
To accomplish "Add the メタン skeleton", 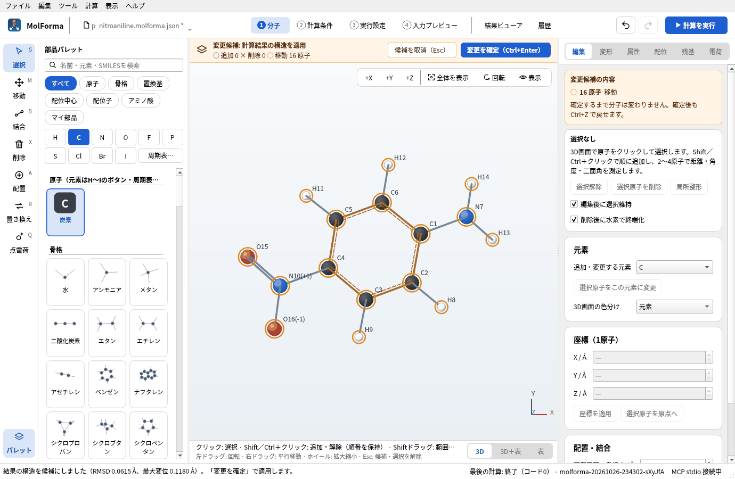I will (x=149, y=282).
